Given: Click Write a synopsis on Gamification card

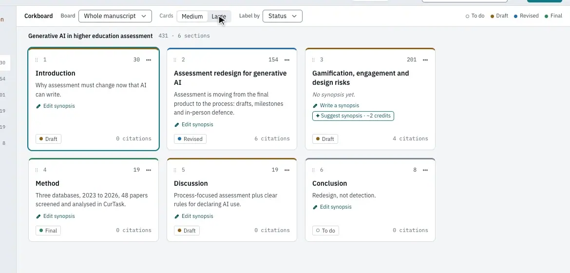Looking at the screenshot, I should pyautogui.click(x=336, y=106).
